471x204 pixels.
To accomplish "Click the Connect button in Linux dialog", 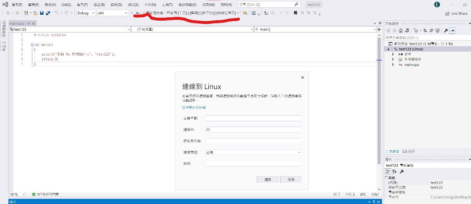I will coord(268,179).
